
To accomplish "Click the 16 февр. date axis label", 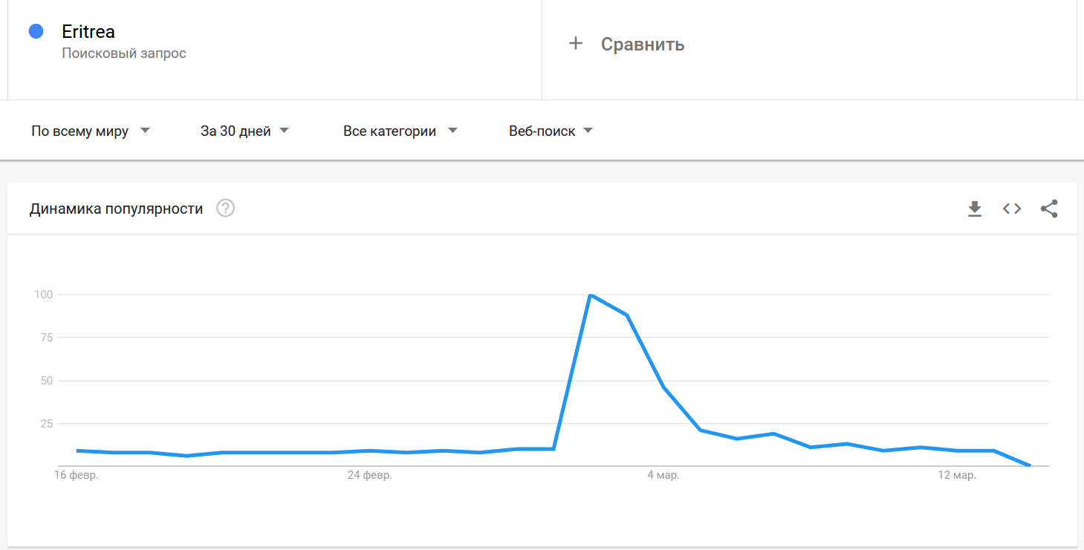I will coord(77,475).
